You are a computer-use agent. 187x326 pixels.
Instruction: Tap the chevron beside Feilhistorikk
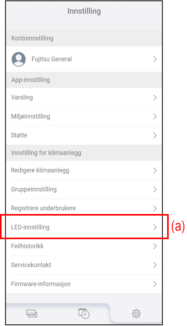(x=155, y=246)
